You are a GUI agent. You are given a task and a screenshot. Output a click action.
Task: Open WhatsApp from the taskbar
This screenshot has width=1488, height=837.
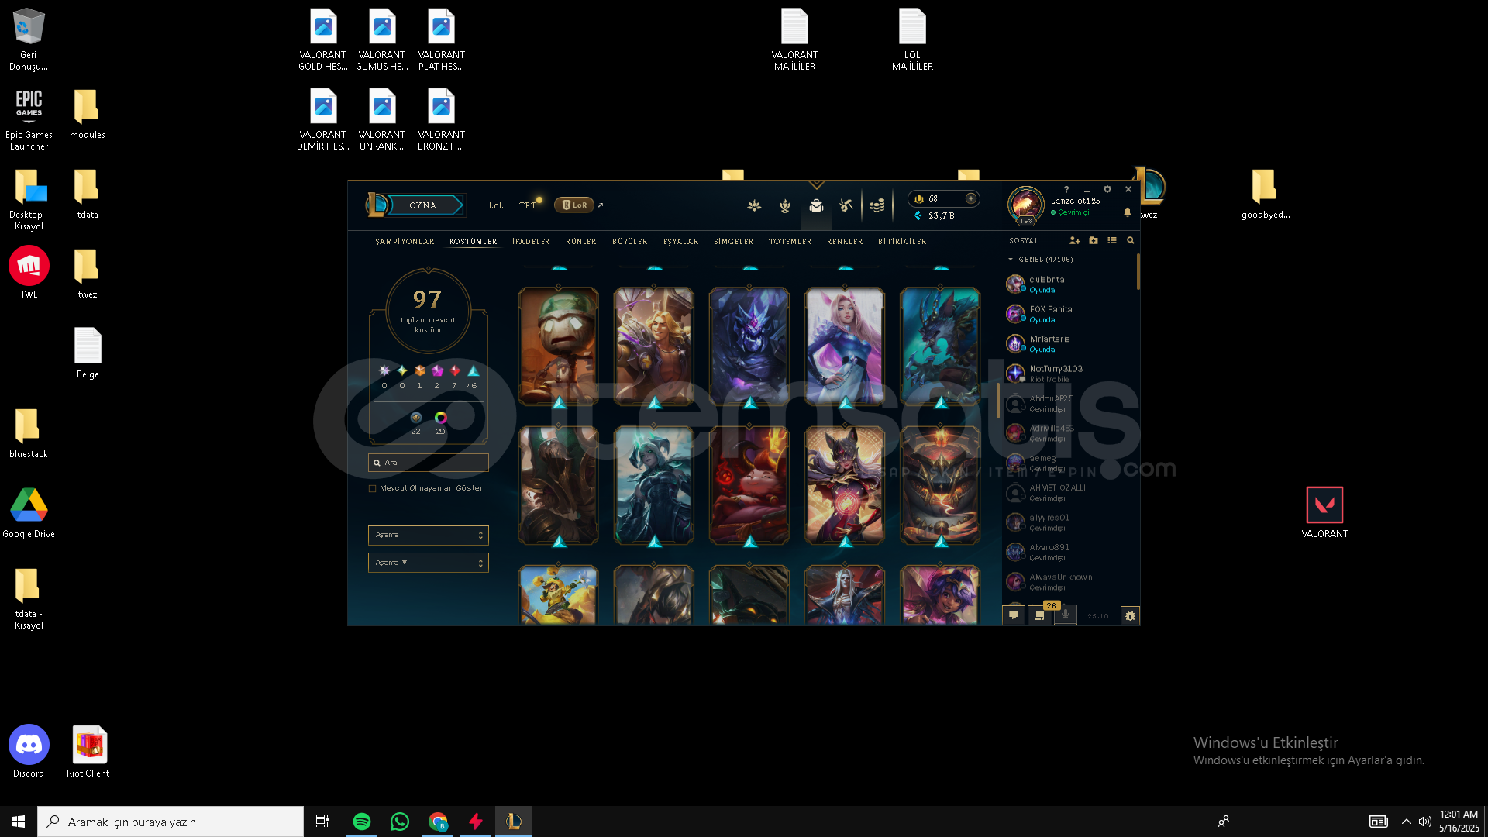click(400, 821)
